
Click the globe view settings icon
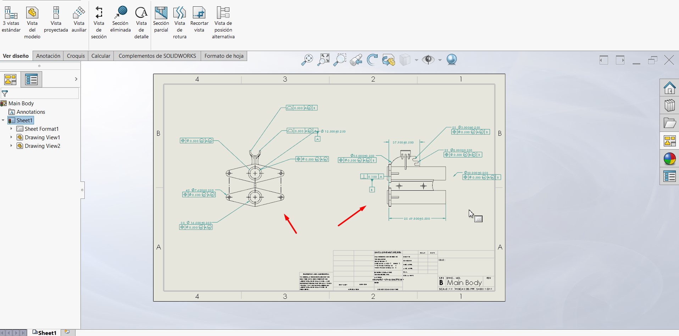pyautogui.click(x=452, y=60)
